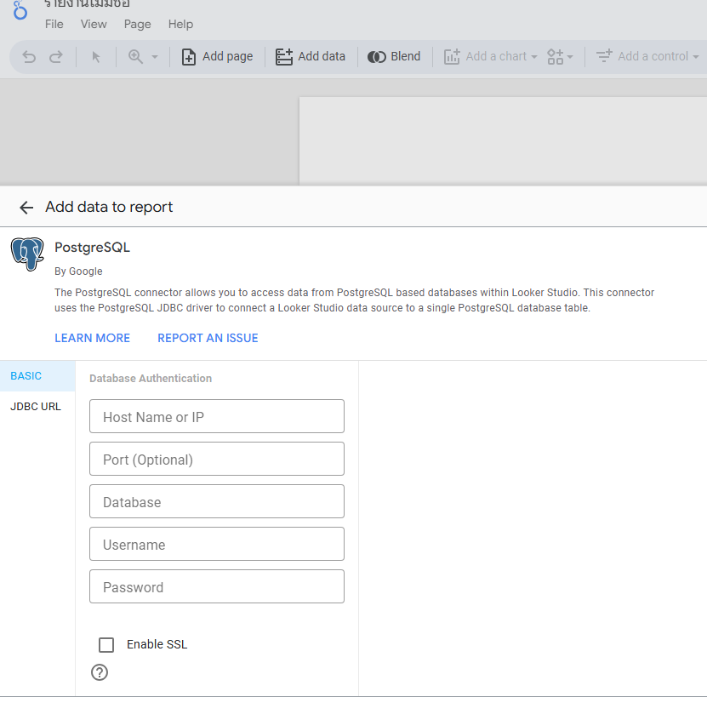707x714 pixels.
Task: Click the PostgreSQL elephant logo
Action: coord(27,254)
